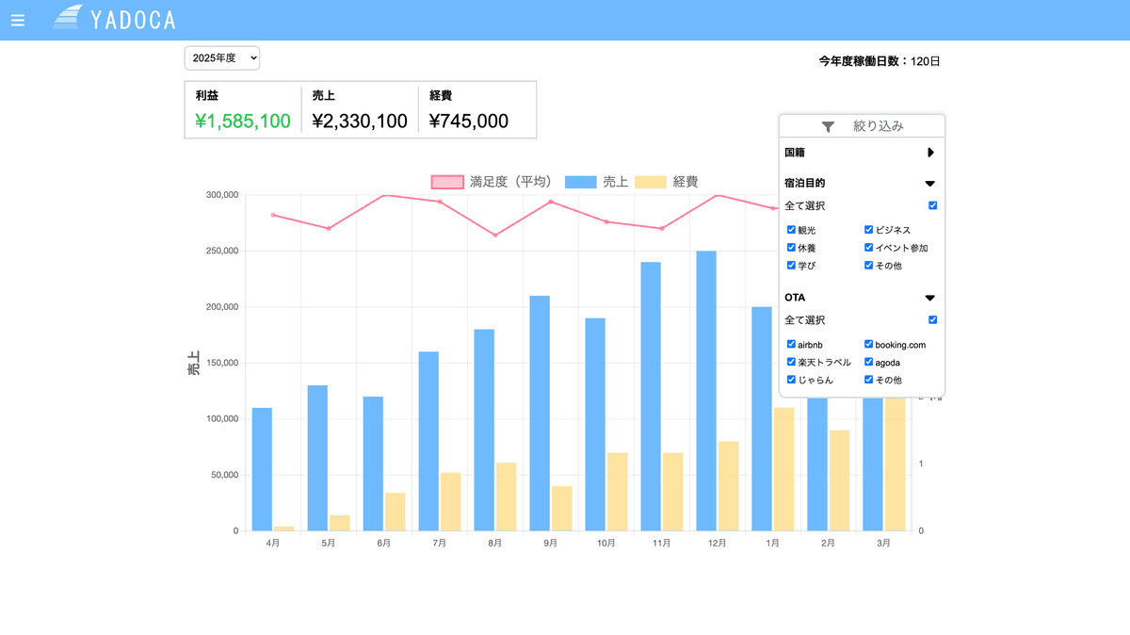Uncheck the ビジネス checkbox
1130x635 pixels.
click(x=869, y=230)
